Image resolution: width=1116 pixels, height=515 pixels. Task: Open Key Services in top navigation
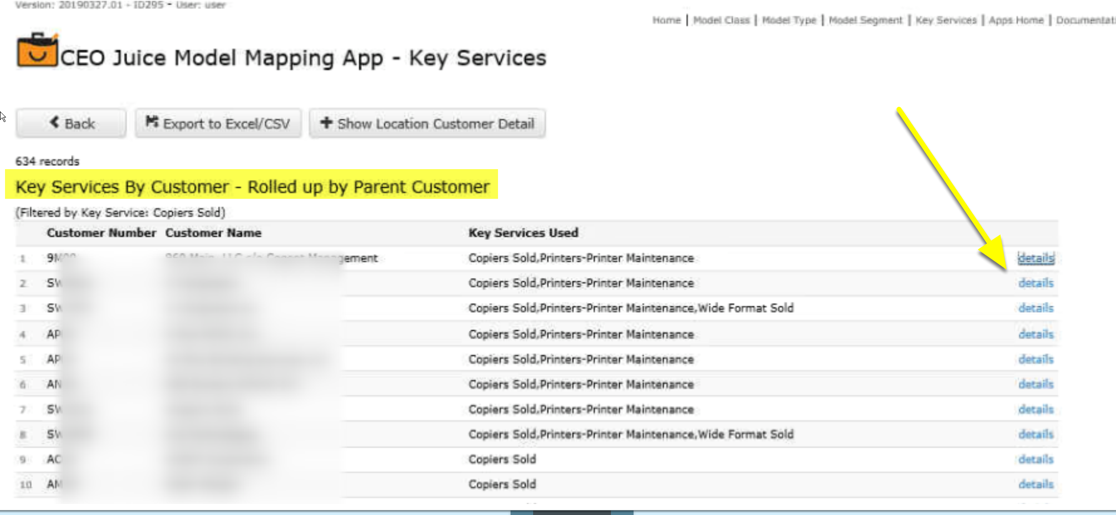pos(946,20)
